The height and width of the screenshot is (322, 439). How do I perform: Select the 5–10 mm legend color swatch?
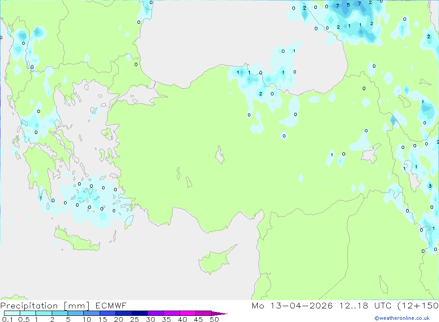pyautogui.click(x=76, y=313)
